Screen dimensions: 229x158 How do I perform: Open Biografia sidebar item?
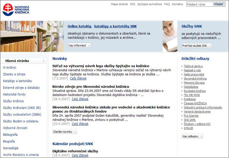[9, 141]
